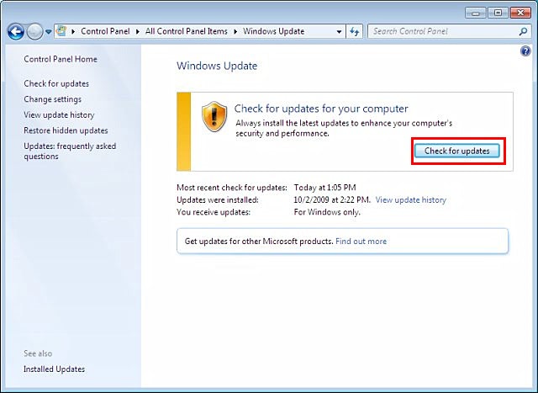Click the search magnifier icon

point(523,32)
